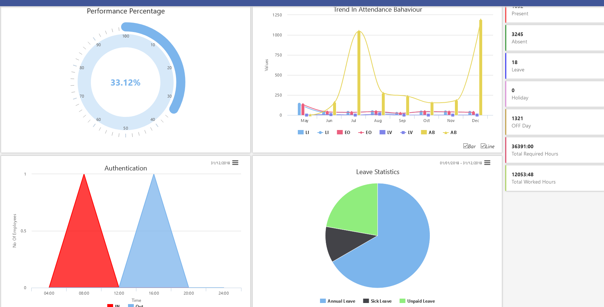Image resolution: width=604 pixels, height=307 pixels.
Task: Click the Jul label on the x-axis
Action: click(353, 121)
